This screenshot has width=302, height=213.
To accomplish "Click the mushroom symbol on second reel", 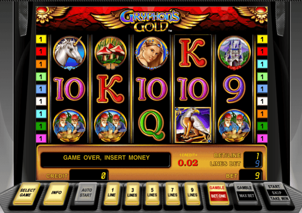I will coord(110,53).
